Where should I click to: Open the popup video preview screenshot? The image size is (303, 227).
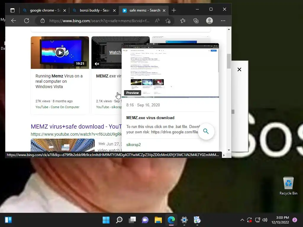click(170, 70)
